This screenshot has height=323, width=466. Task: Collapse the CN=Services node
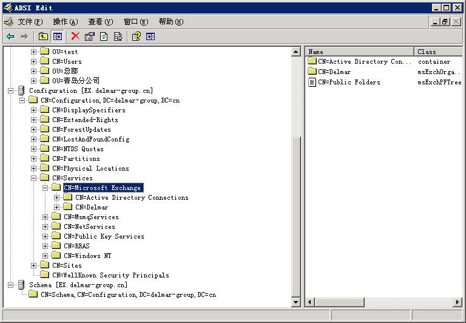pos(33,178)
